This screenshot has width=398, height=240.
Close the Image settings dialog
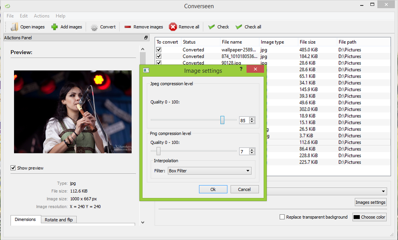click(x=255, y=69)
